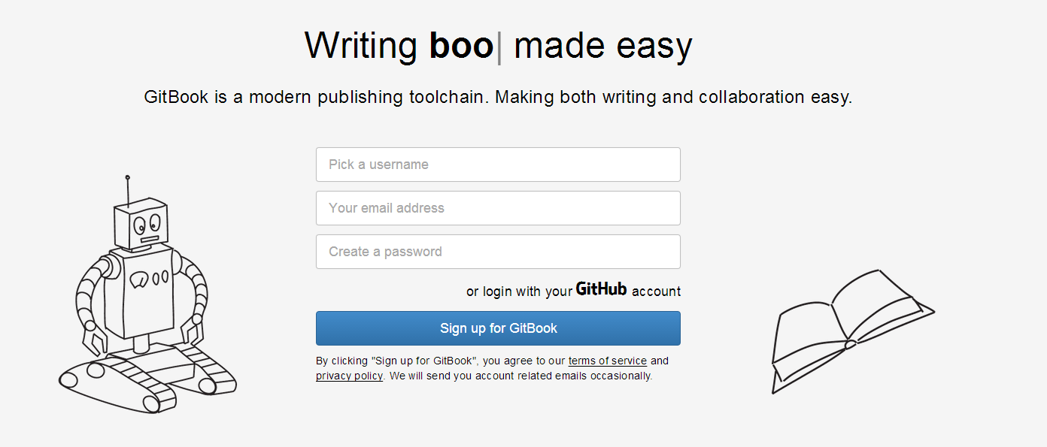
Task: Focus the "Pick a username" field
Action: click(498, 165)
